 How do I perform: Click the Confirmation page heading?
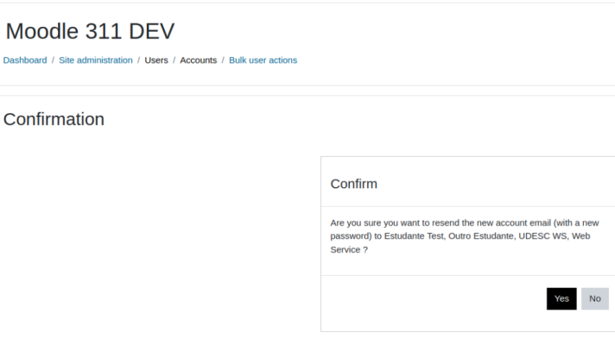(54, 119)
